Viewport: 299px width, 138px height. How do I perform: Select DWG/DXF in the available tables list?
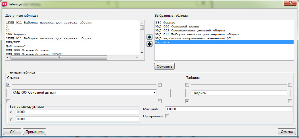(x=12, y=42)
